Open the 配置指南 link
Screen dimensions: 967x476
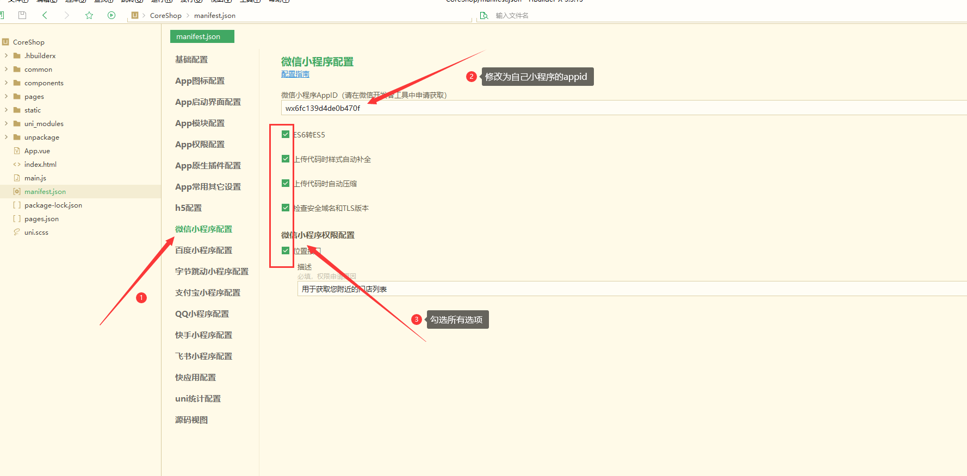(295, 74)
